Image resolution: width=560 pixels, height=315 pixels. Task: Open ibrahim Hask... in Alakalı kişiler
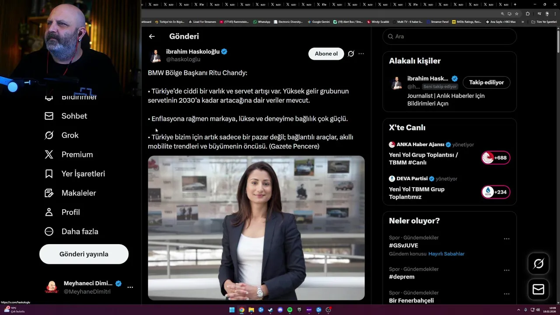pyautogui.click(x=427, y=79)
